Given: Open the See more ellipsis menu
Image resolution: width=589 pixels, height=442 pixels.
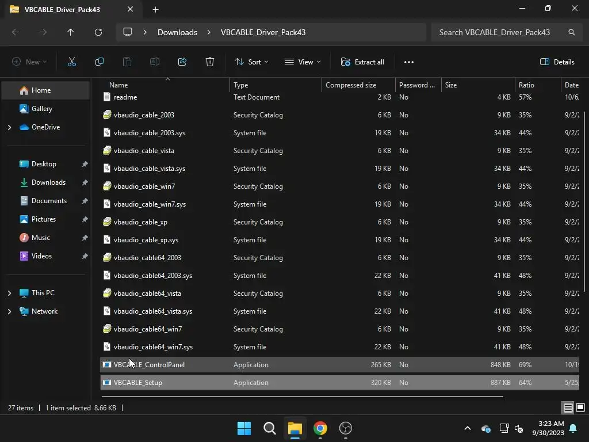Looking at the screenshot, I should 409,62.
